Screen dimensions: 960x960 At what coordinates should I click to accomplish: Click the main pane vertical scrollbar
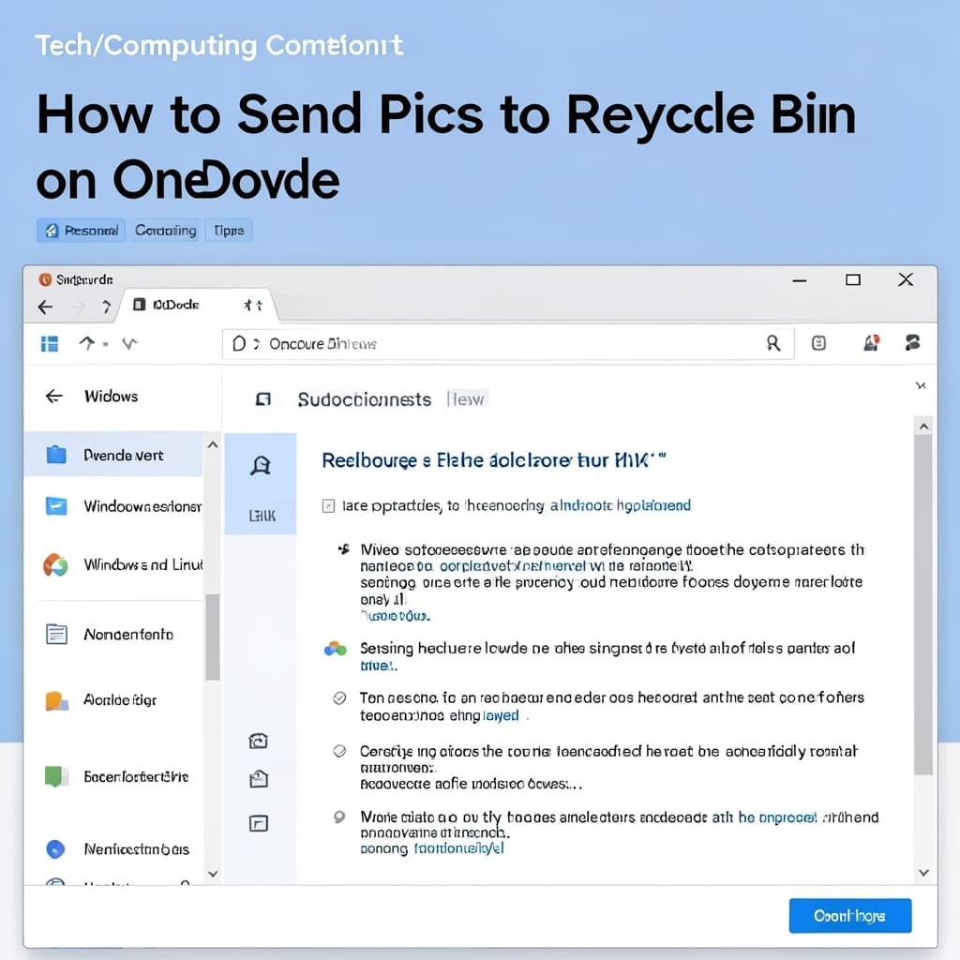(x=923, y=606)
